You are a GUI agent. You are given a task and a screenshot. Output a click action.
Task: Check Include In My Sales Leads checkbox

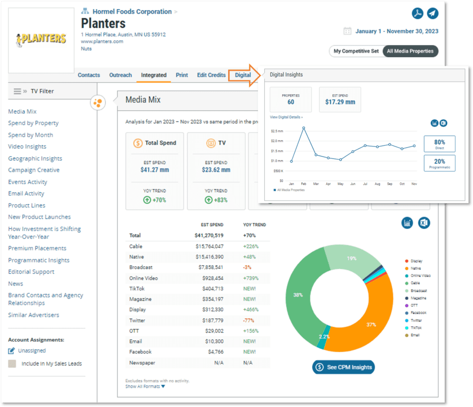click(12, 364)
